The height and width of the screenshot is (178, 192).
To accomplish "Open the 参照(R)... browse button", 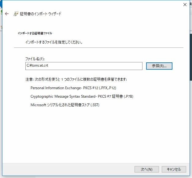I will tap(159, 66).
